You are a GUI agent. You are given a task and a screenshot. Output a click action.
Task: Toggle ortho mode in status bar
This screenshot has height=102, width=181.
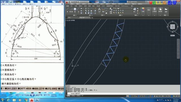(136, 96)
